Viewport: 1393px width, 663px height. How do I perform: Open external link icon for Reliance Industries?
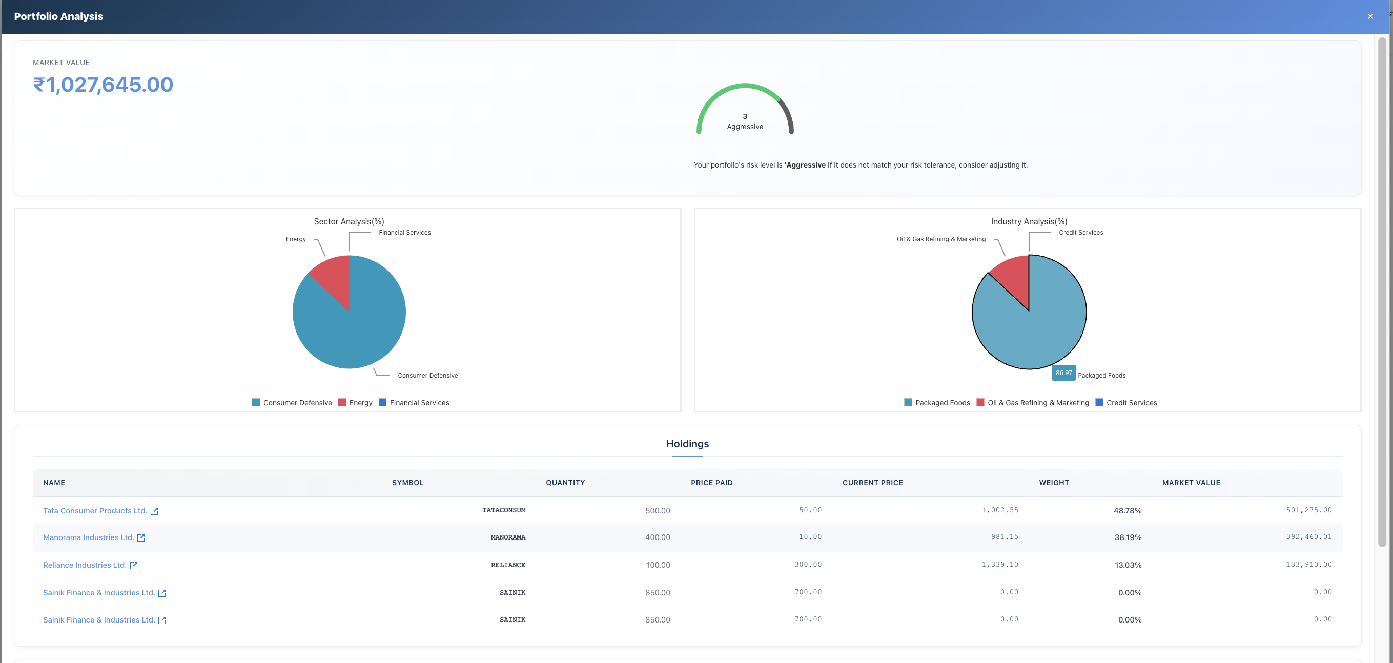[x=134, y=565]
